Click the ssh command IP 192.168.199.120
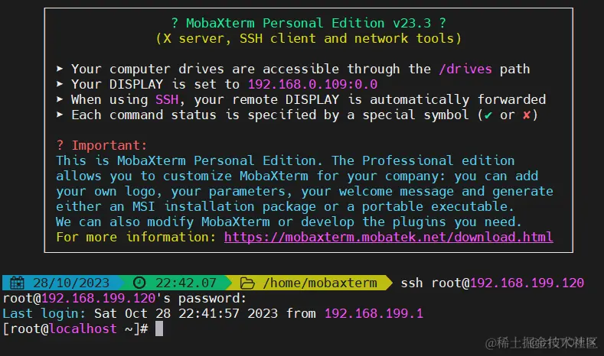 (527, 283)
